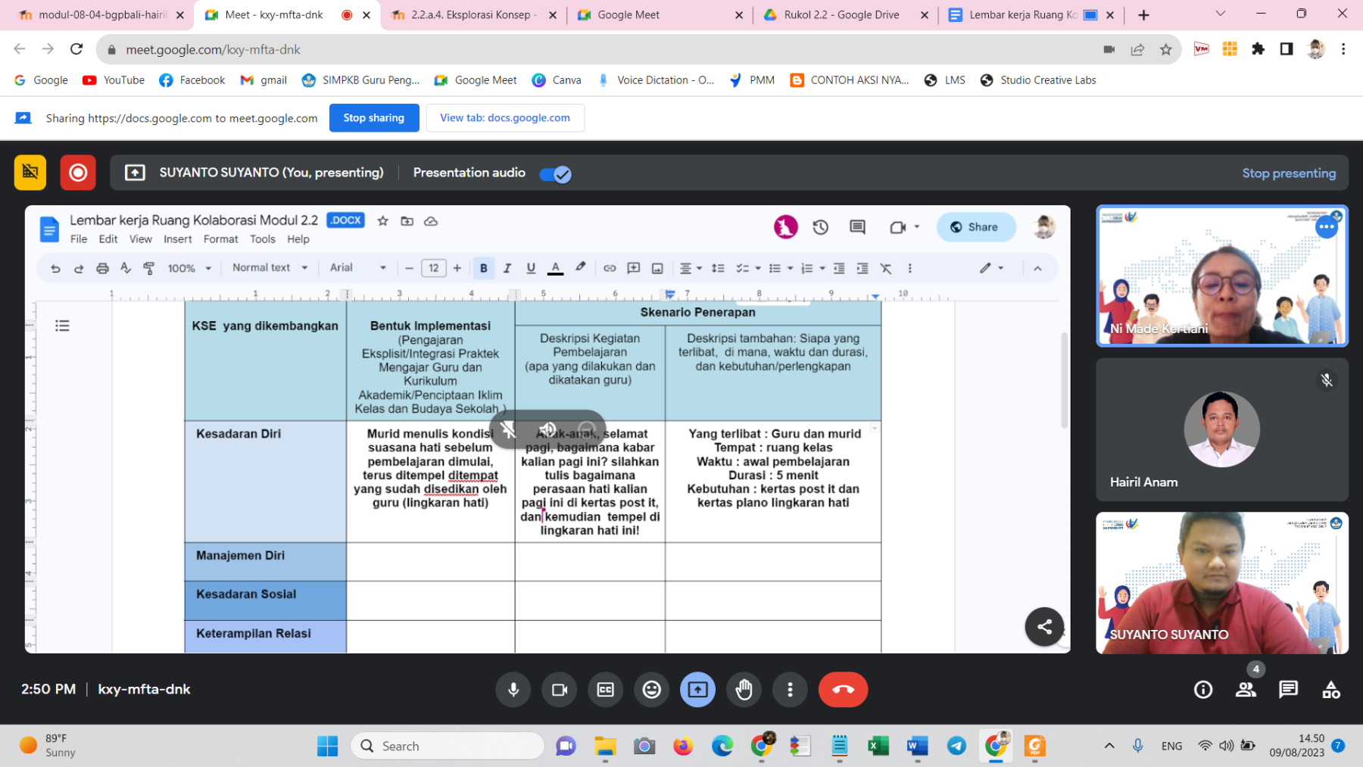Screen dimensions: 1363x767
Task: Open Google Docs version history icon
Action: 820,227
